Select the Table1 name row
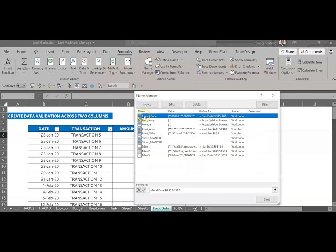This screenshot has height=252, width=336. click(207, 146)
